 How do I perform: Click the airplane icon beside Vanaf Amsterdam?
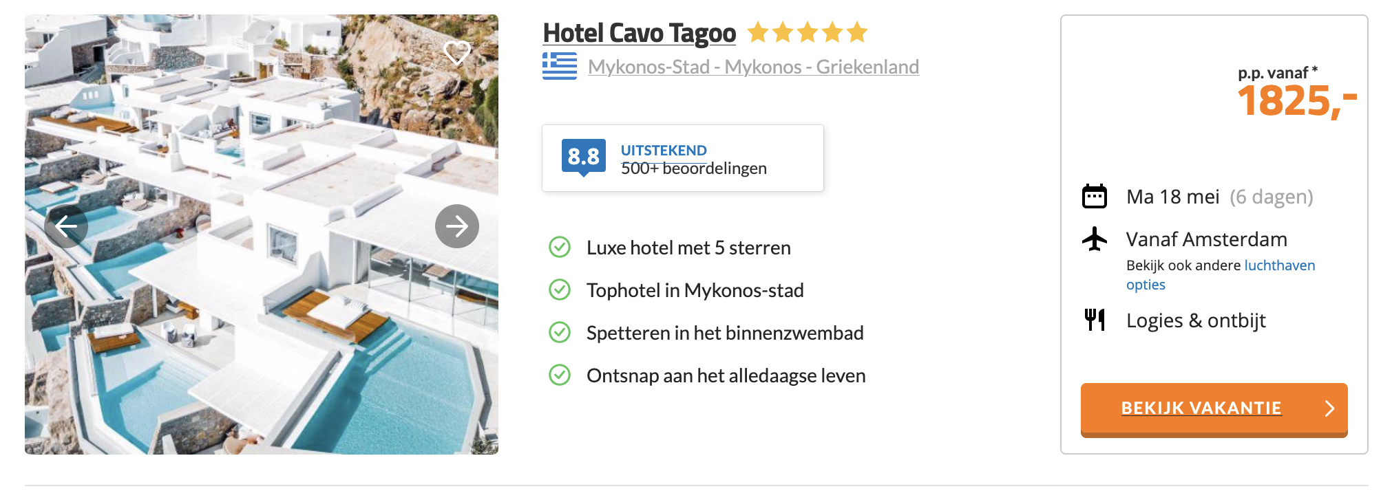pos(1094,239)
